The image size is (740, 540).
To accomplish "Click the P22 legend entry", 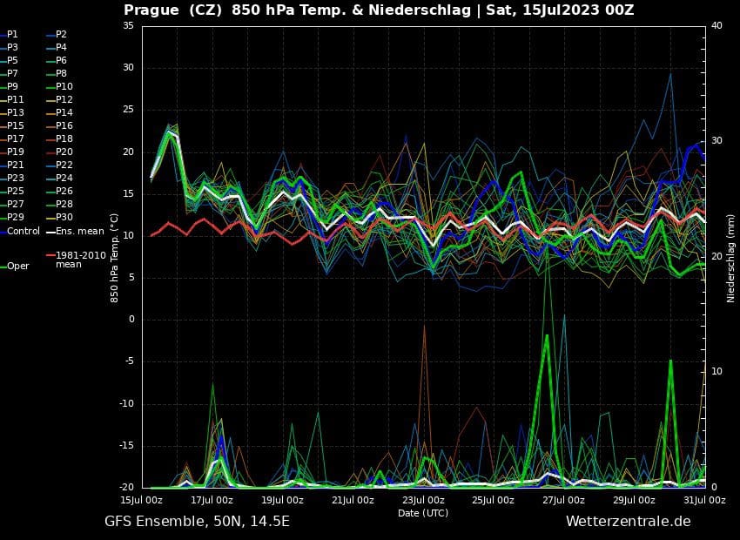I will 64,165.
